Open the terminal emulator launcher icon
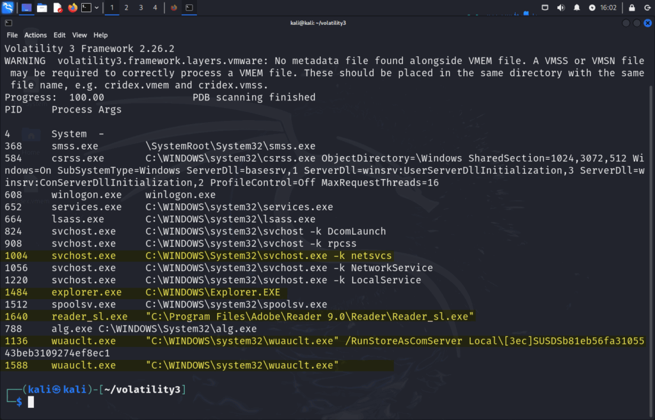 click(x=86, y=8)
